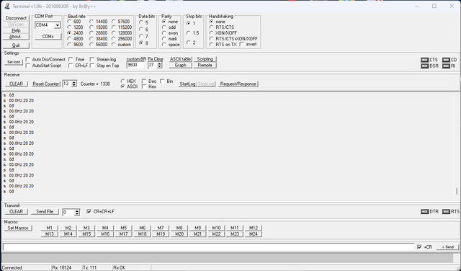Uncheck CR=CR+LF in Transmit

click(x=89, y=212)
